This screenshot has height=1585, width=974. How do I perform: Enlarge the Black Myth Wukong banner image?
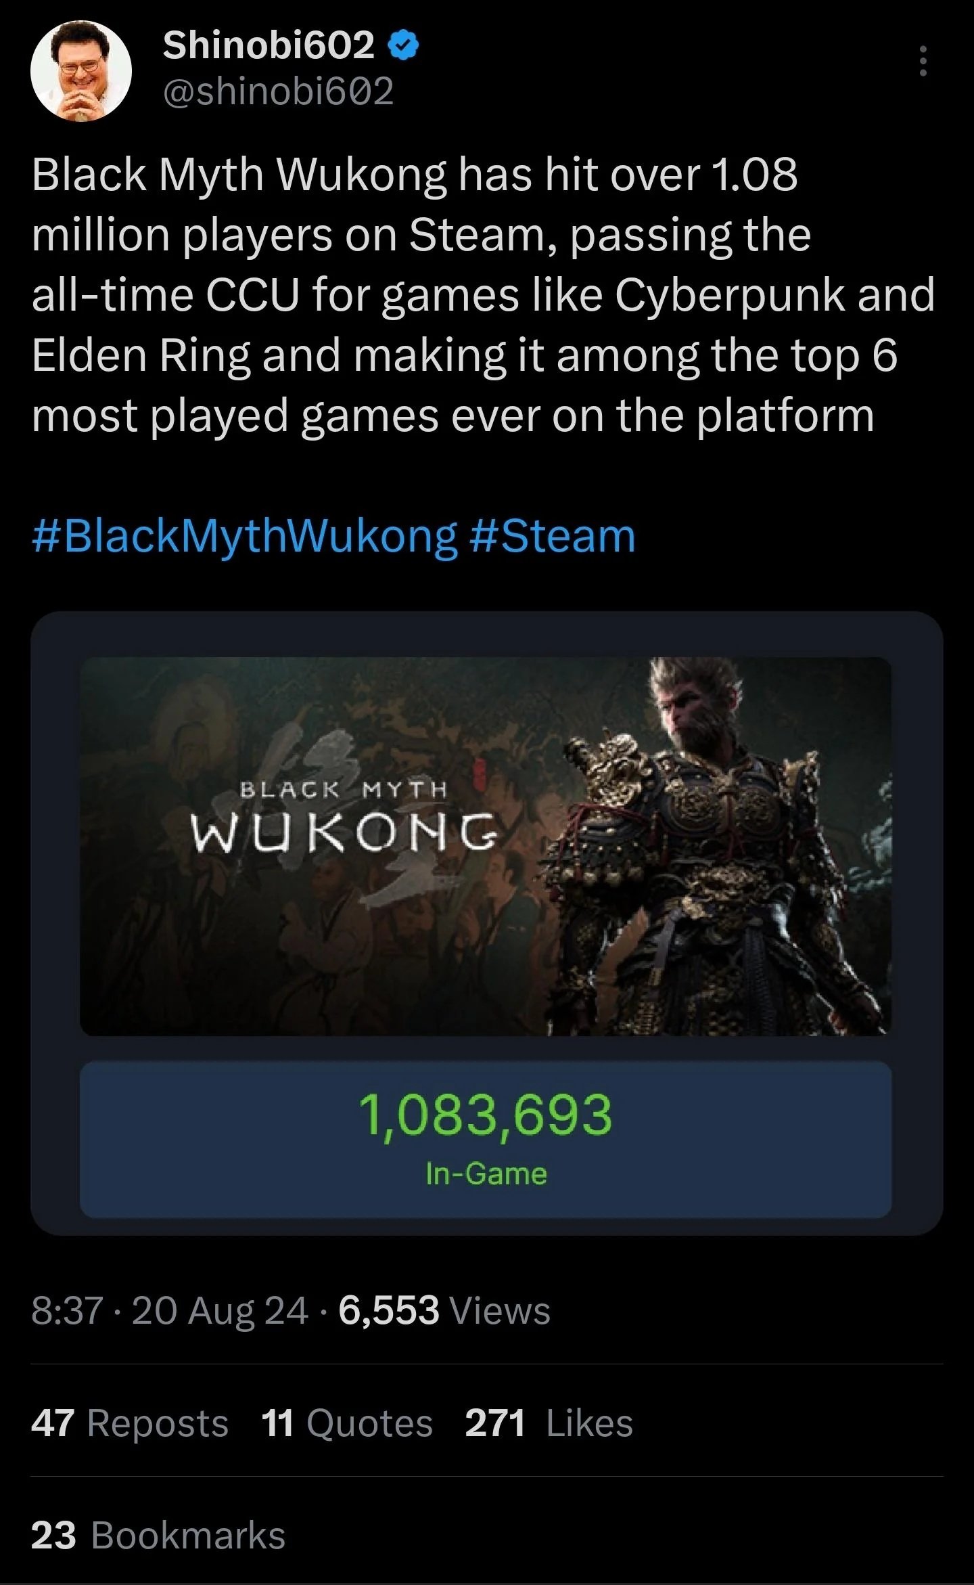[x=485, y=846]
